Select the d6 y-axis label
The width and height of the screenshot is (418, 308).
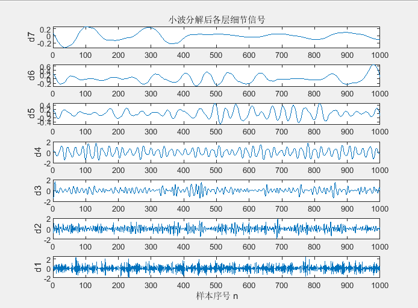point(31,75)
